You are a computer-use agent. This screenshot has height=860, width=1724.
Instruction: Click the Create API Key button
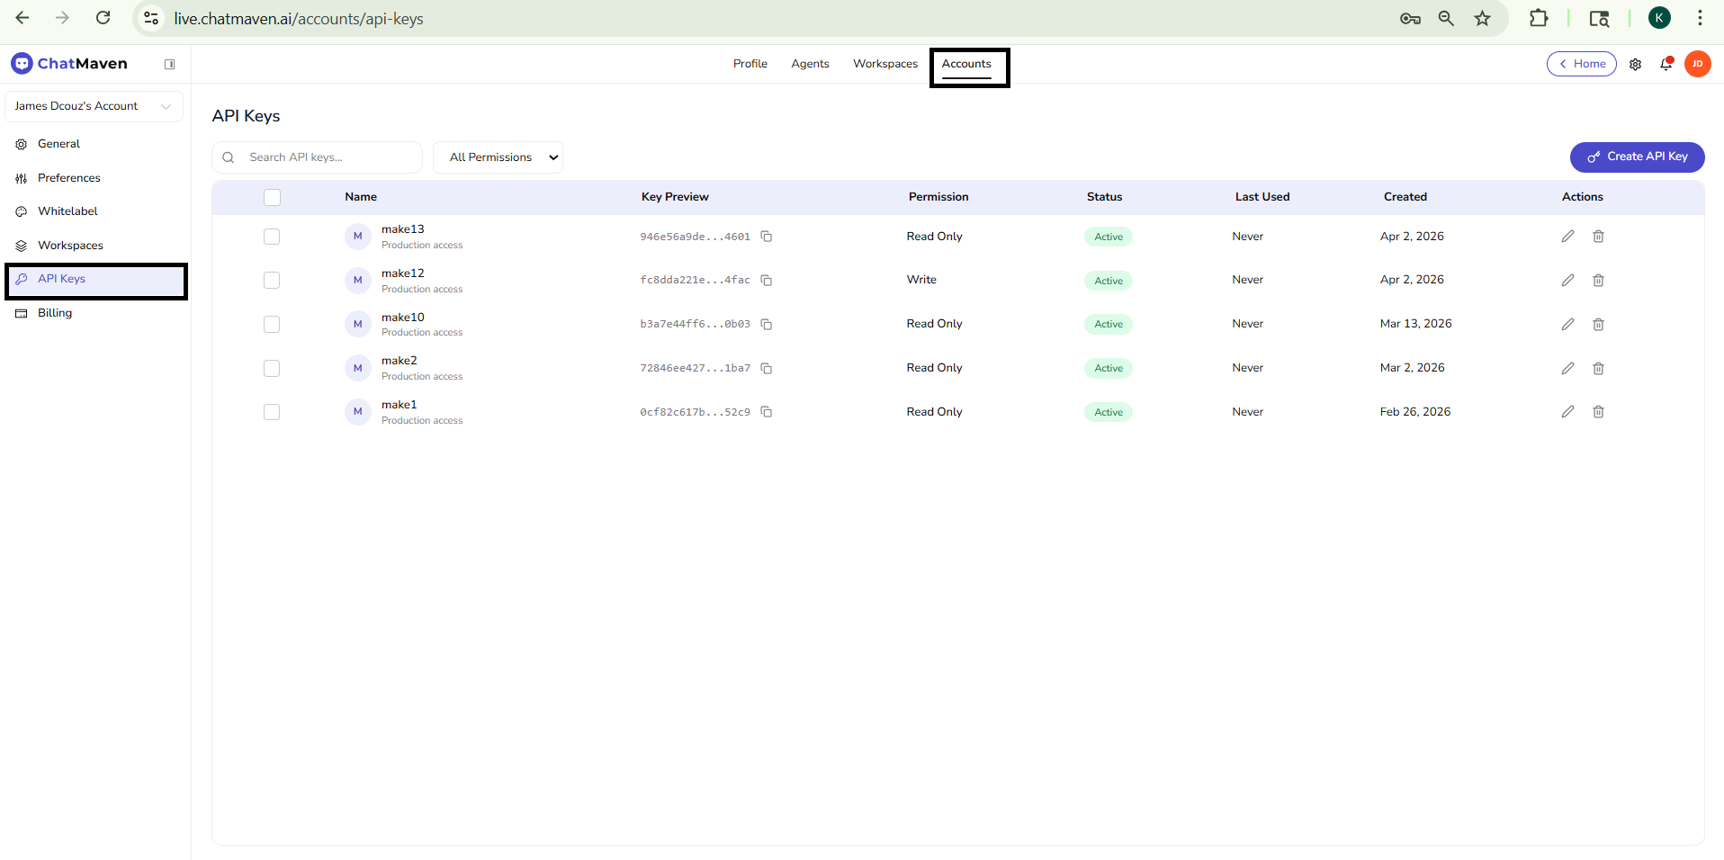(x=1637, y=157)
